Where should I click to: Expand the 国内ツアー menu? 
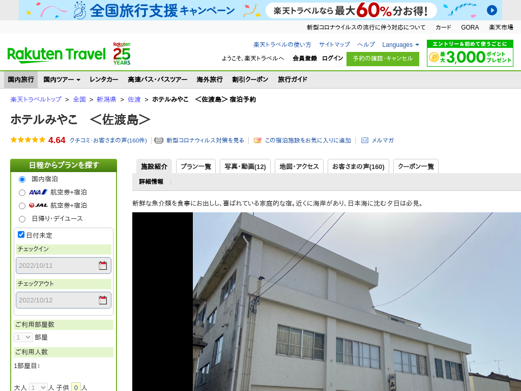click(62, 79)
